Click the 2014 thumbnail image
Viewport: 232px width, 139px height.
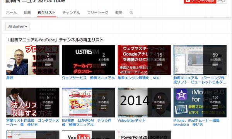pyautogui.click(x=144, y=102)
